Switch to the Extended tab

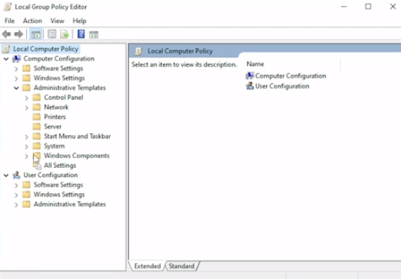click(x=147, y=266)
